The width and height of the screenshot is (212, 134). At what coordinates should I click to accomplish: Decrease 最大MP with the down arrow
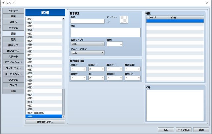click(139, 79)
